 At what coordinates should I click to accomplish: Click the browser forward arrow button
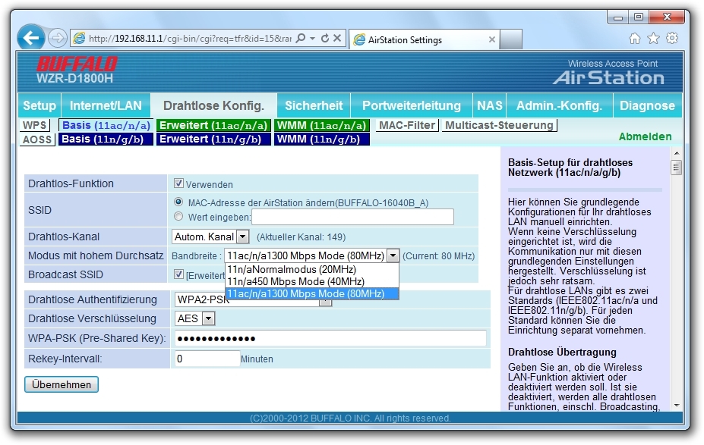58,38
